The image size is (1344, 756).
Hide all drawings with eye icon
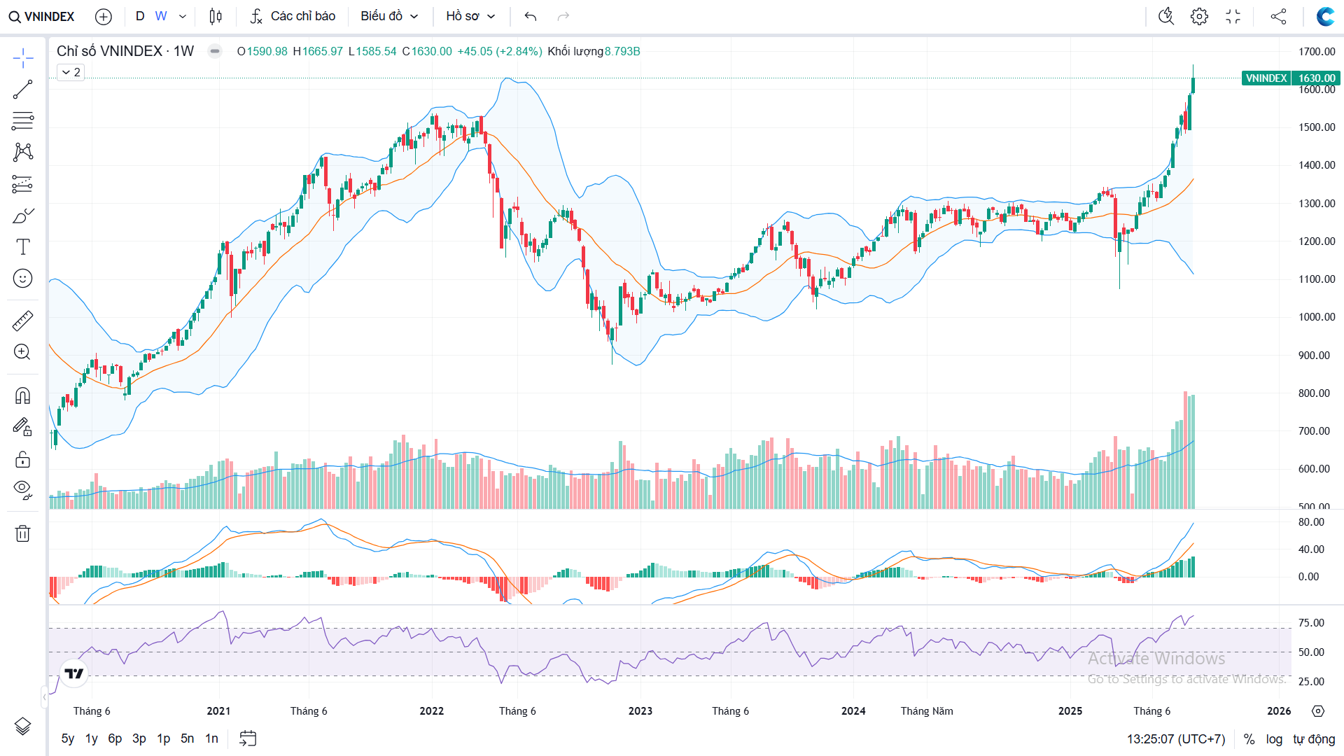22,489
